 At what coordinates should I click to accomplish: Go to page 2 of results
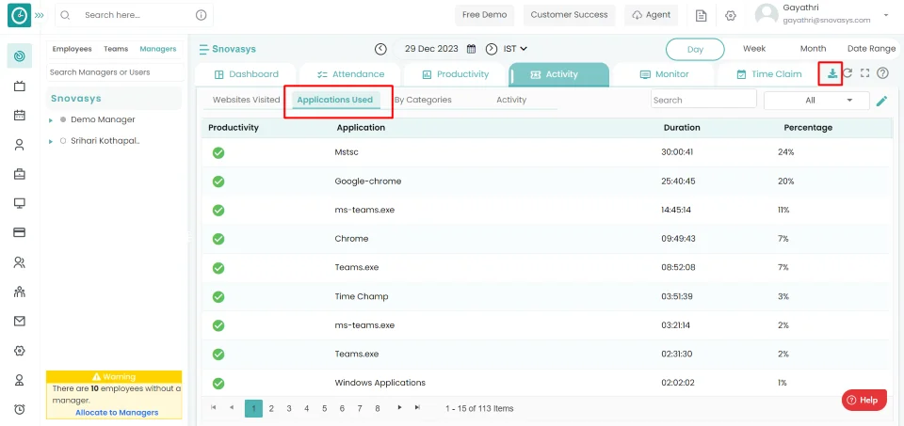pos(271,408)
